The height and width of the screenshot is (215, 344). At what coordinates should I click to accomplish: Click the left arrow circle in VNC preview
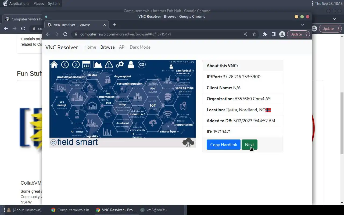coord(65,64)
